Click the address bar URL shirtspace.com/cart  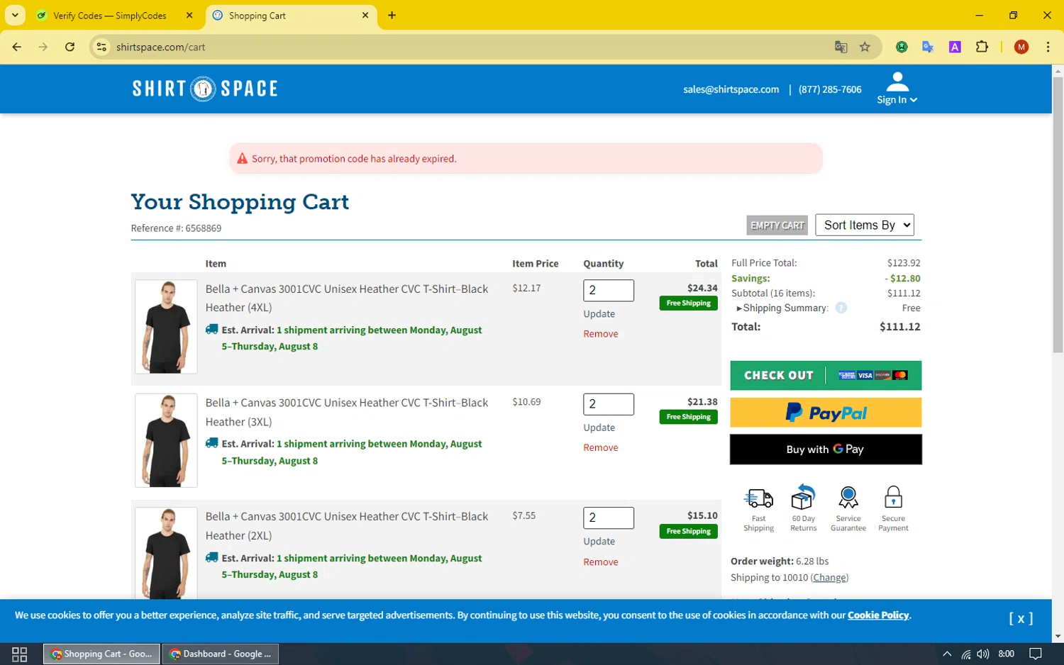[160, 47]
